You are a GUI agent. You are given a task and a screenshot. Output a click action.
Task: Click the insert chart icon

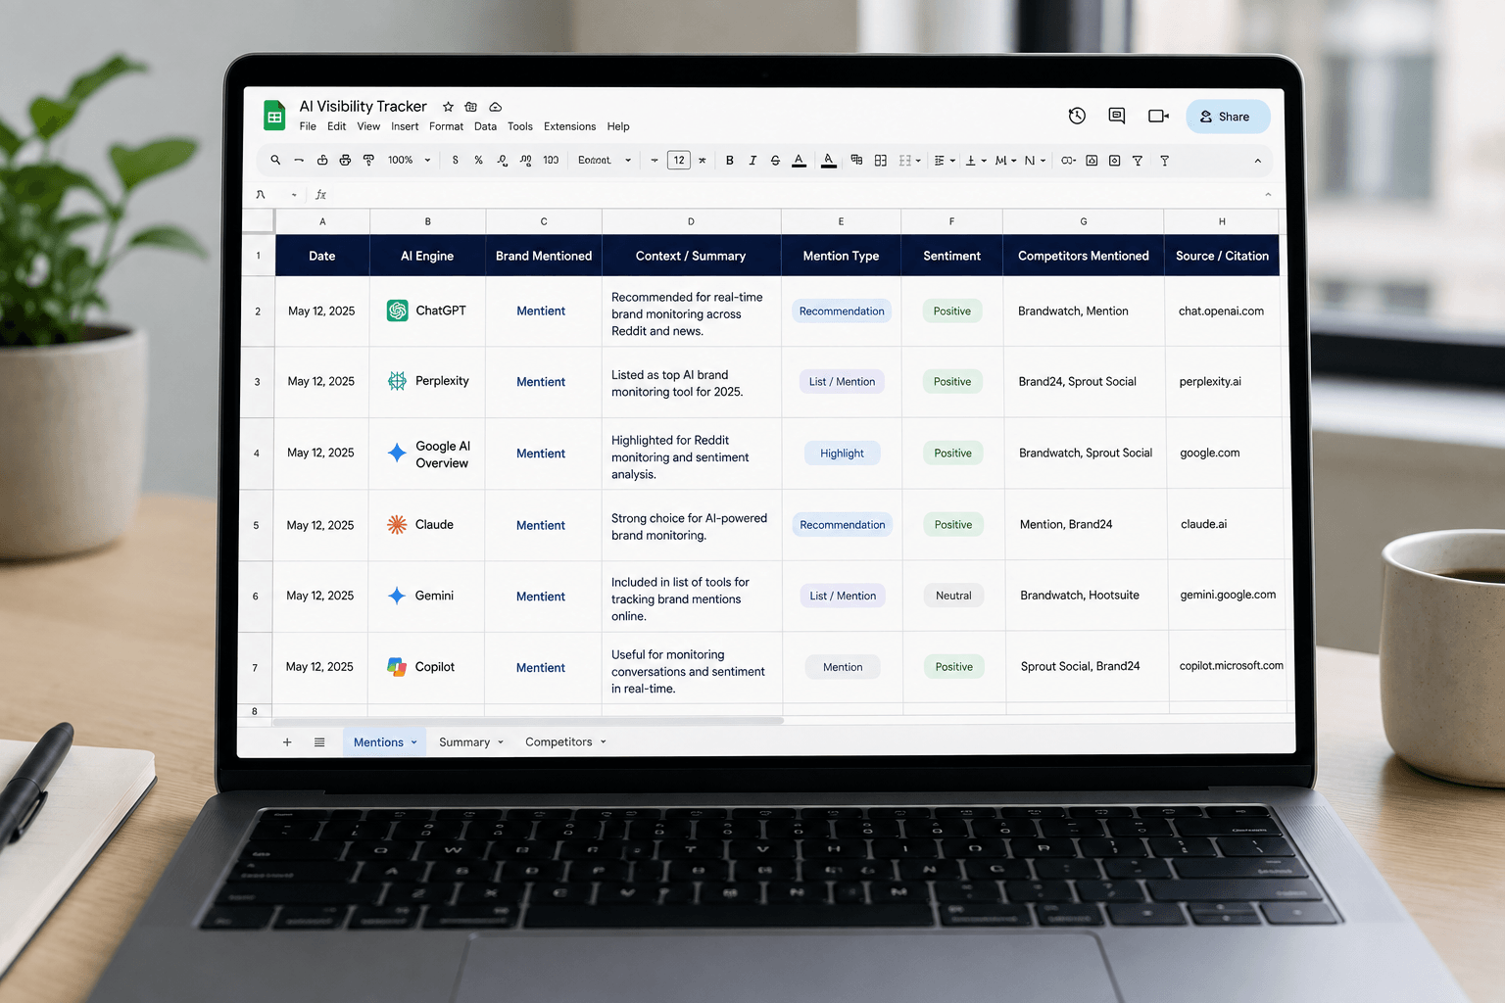[1114, 160]
